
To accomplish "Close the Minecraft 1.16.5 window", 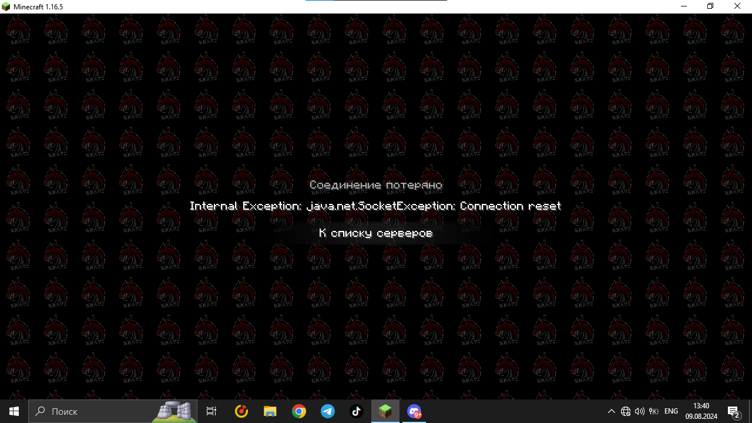I will (x=737, y=6).
